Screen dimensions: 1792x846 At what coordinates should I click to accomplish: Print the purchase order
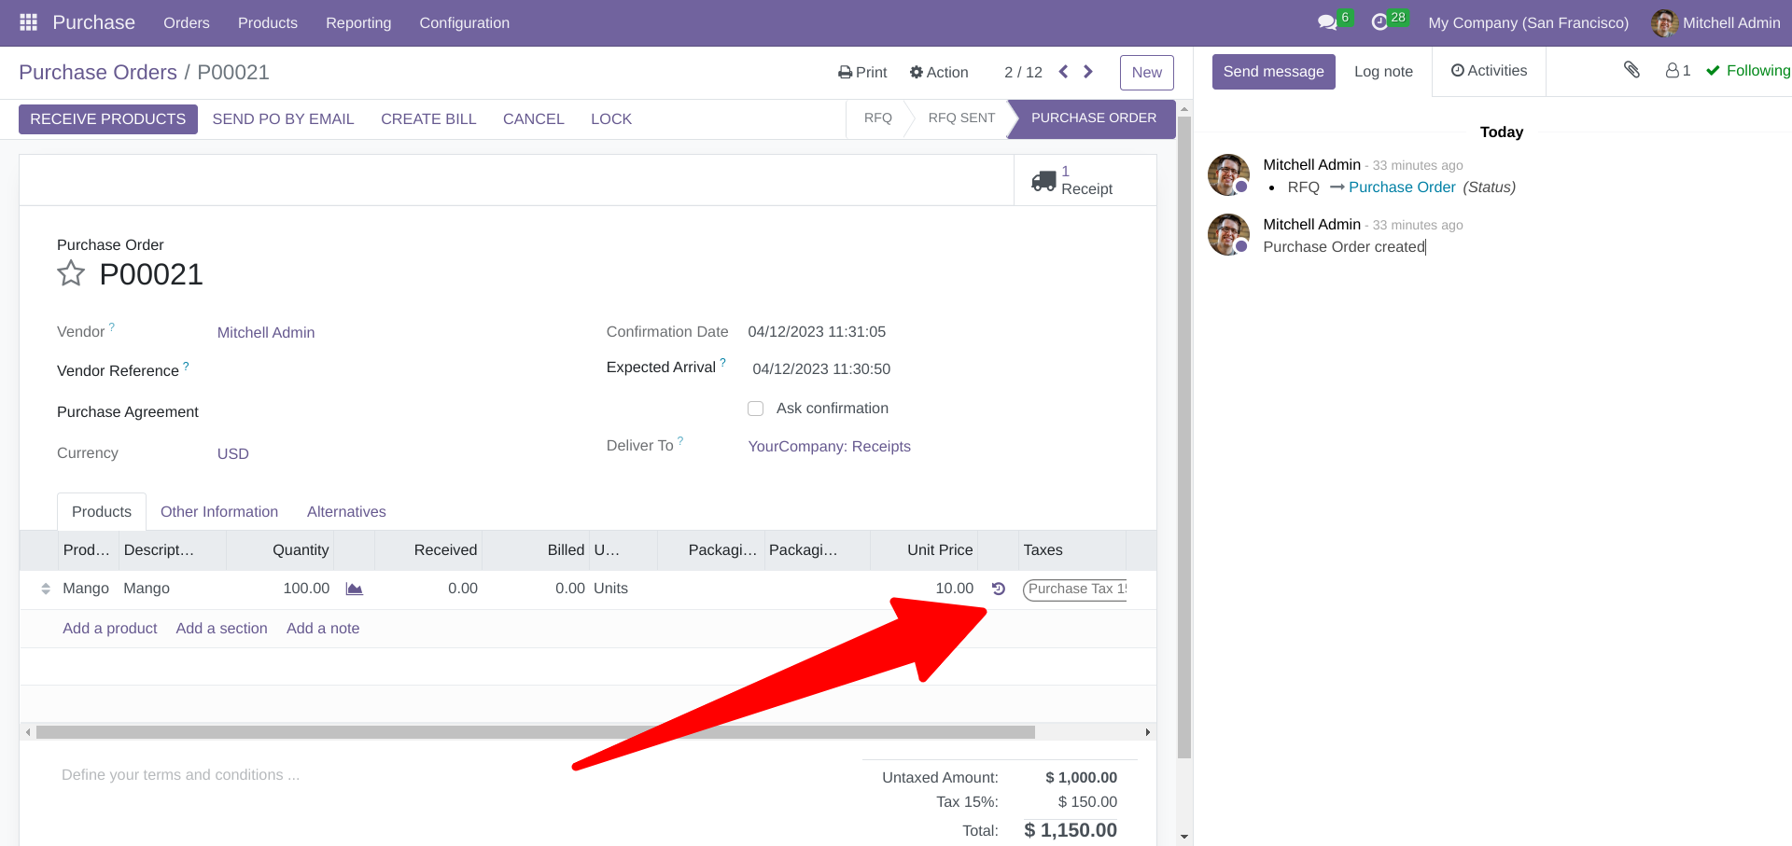(x=861, y=72)
